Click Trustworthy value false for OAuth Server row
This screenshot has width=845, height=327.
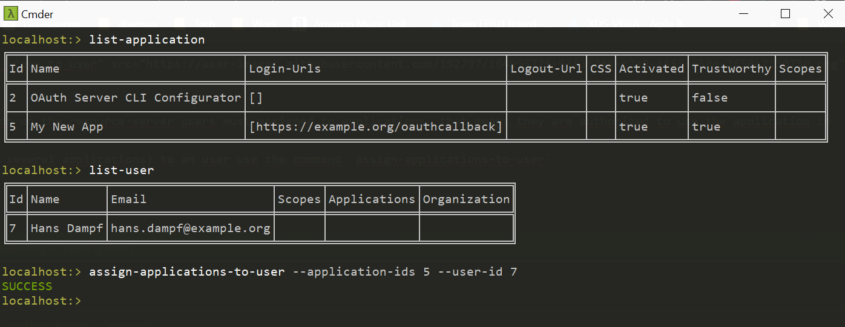(709, 98)
